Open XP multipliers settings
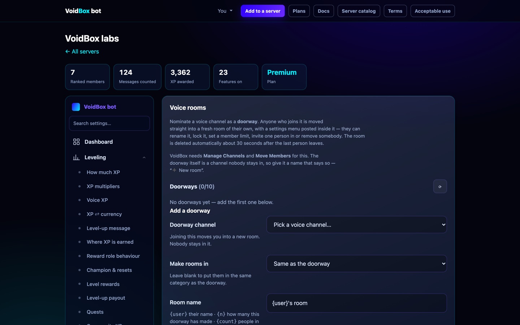 pyautogui.click(x=103, y=186)
